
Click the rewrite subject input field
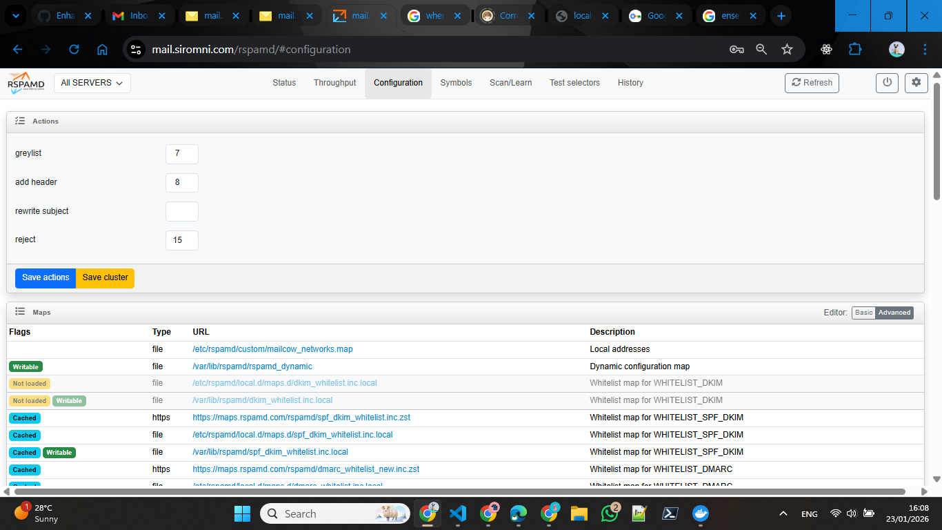click(x=181, y=211)
